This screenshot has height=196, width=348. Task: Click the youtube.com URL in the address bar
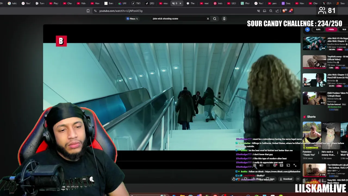[x=121, y=11]
